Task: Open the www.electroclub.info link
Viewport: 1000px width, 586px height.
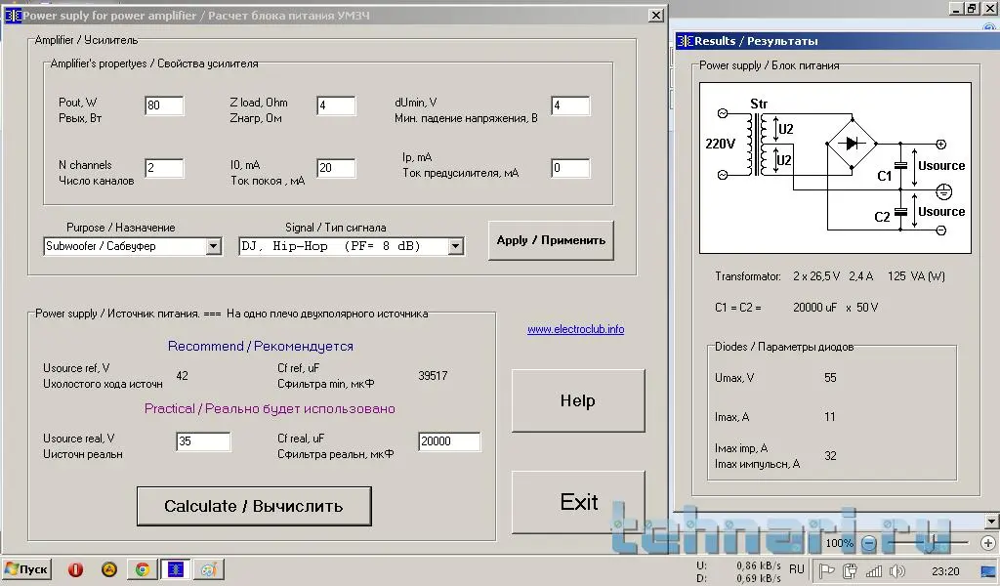Action: pos(575,329)
